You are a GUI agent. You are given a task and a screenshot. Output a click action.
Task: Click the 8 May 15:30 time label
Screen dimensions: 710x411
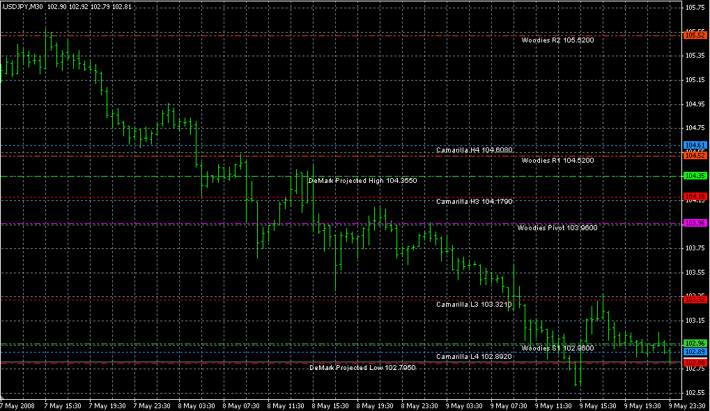click(330, 405)
